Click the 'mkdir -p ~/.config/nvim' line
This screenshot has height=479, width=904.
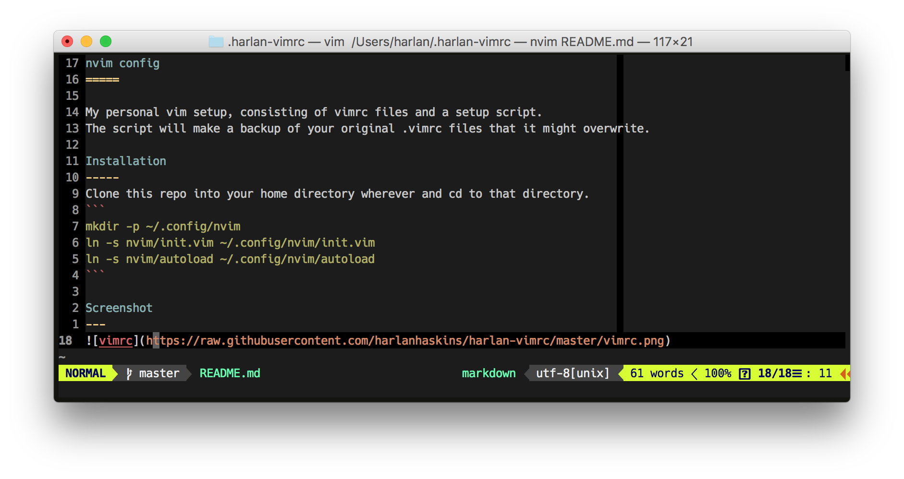pos(163,227)
